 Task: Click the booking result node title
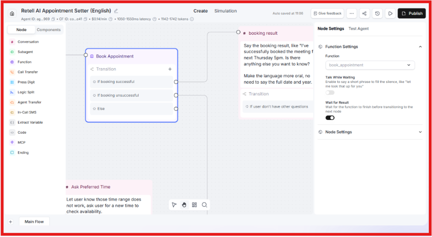pyautogui.click(x=263, y=33)
